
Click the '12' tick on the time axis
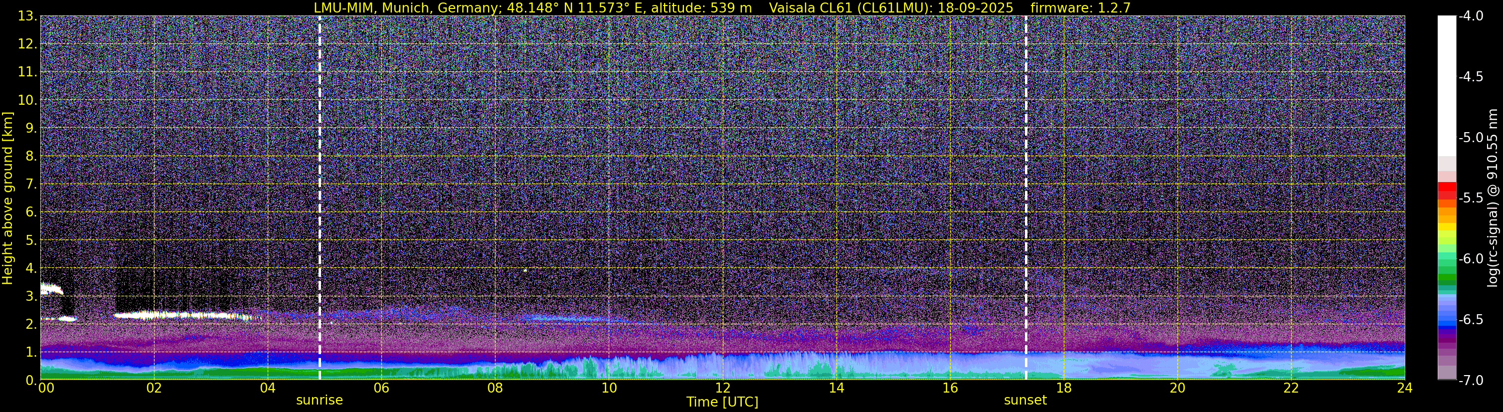[x=723, y=388]
